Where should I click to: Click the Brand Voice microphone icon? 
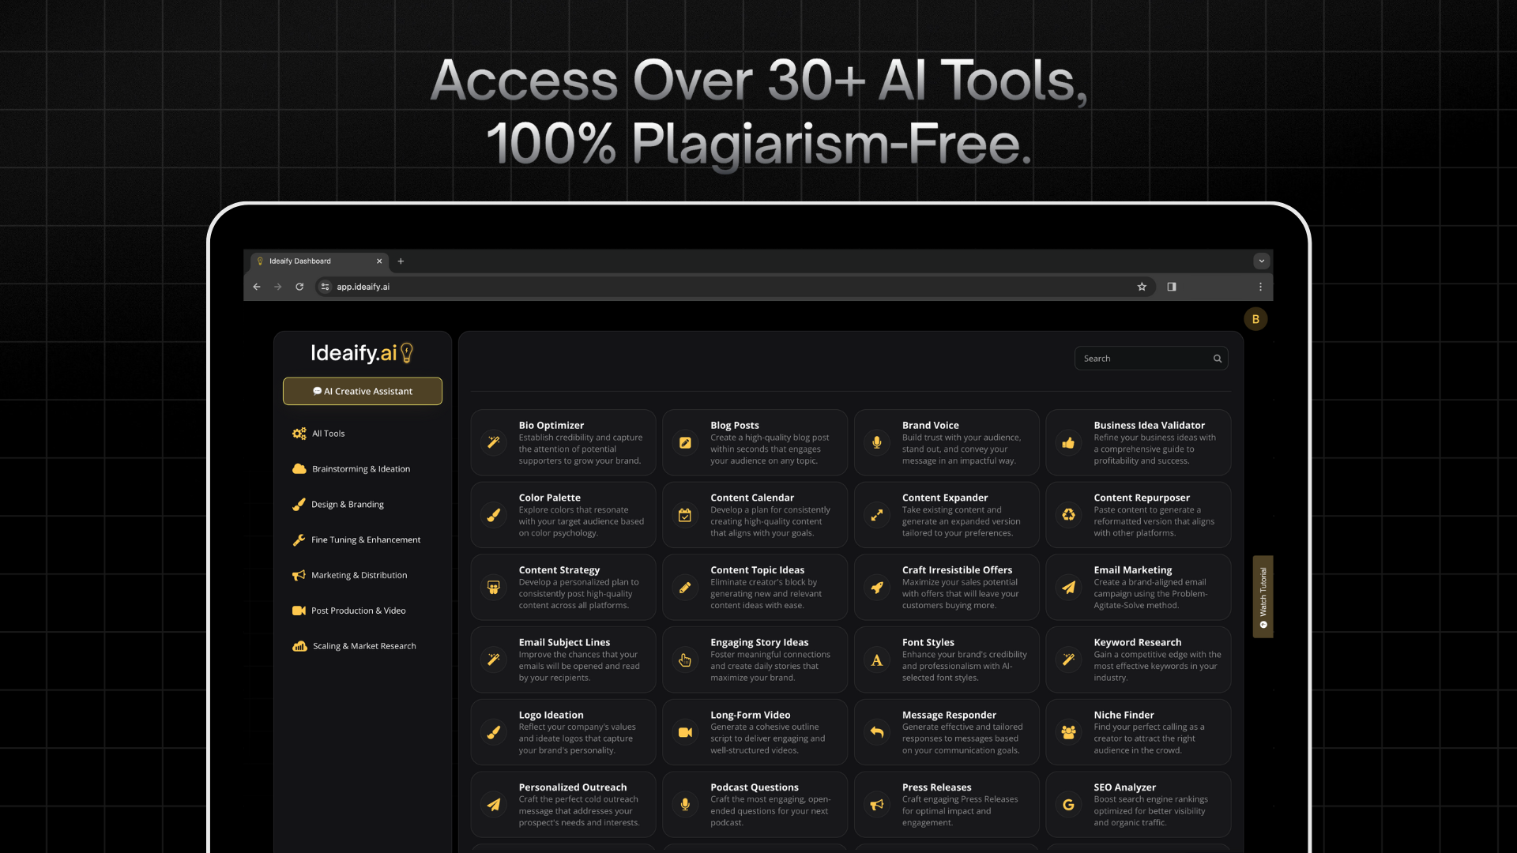click(x=876, y=442)
